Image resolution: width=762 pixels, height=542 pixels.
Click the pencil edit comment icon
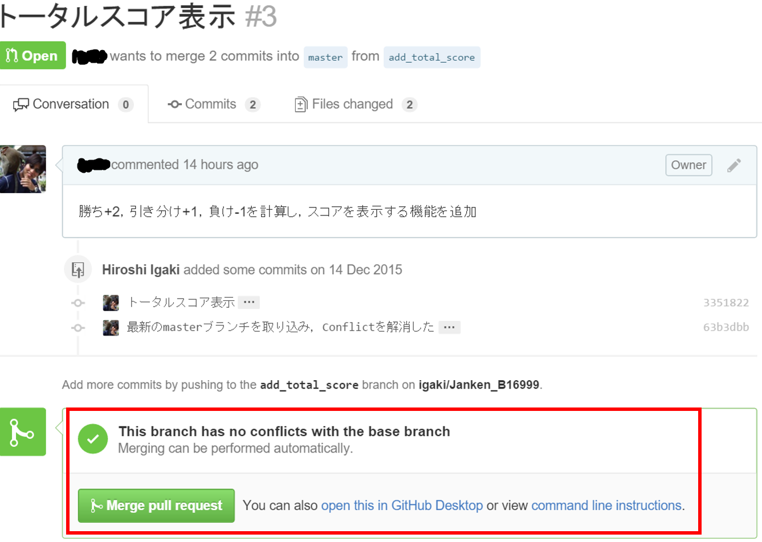pos(734,165)
